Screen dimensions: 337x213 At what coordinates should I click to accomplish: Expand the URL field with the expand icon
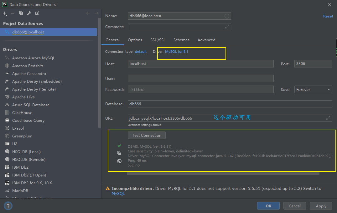[328, 118]
